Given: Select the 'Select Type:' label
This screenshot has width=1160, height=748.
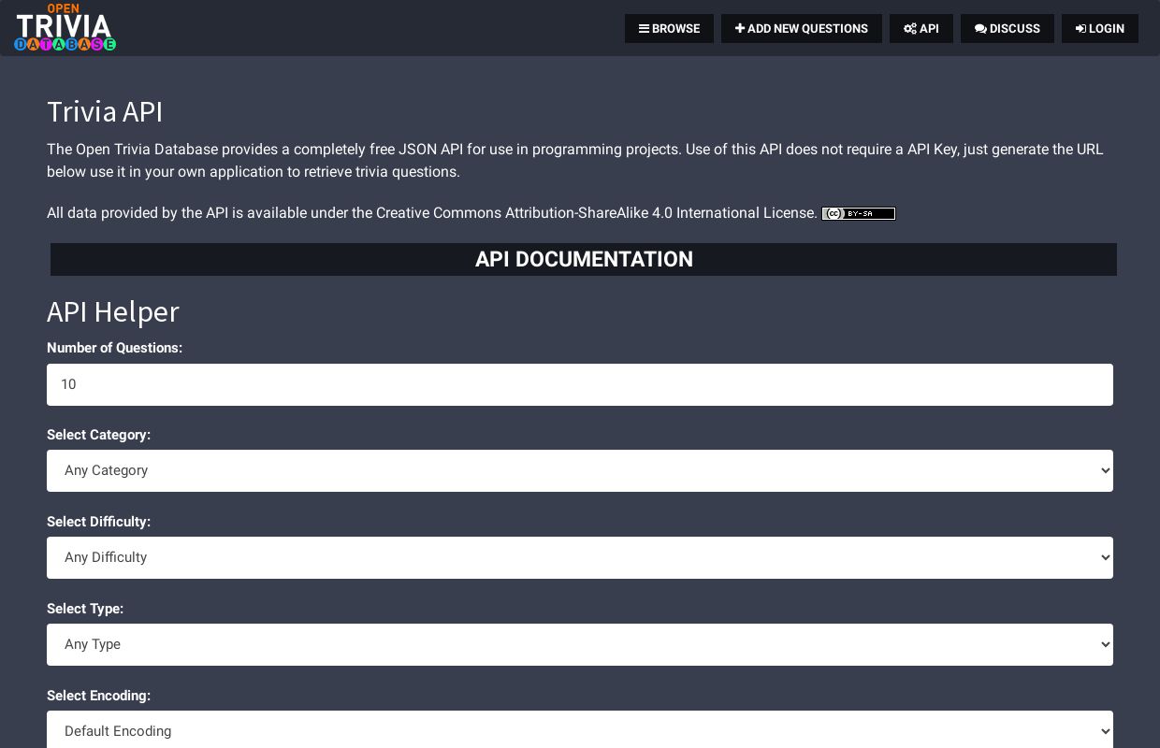Looking at the screenshot, I should point(85,609).
